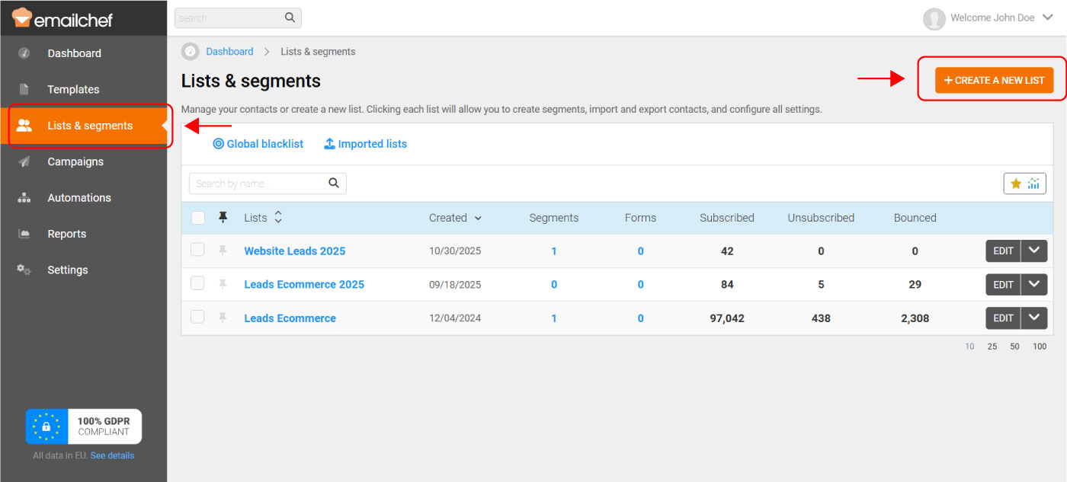Toggle the select-all lists checkbox
1067x482 pixels.
[198, 218]
